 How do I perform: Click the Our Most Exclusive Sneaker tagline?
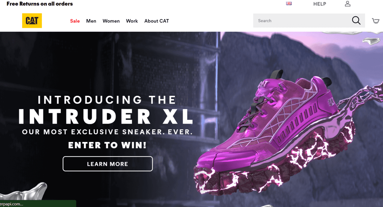pyautogui.click(x=108, y=132)
